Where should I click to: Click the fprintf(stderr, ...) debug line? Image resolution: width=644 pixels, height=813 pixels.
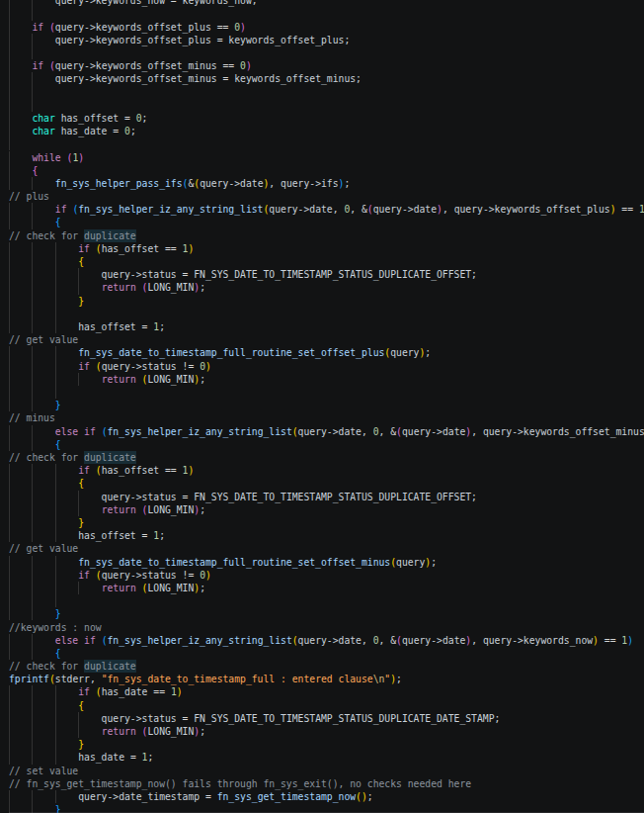pyautogui.click(x=205, y=679)
